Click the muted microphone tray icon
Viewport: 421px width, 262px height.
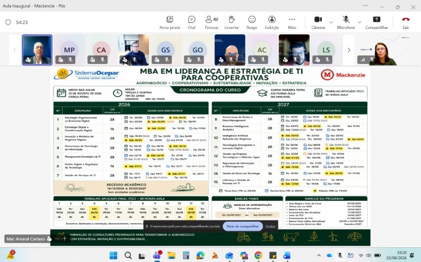[340, 255]
